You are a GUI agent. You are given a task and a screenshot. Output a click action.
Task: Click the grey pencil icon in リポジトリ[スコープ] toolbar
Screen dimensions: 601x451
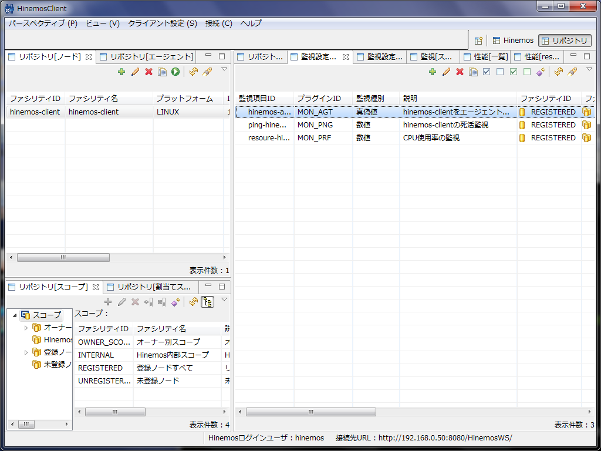[122, 302]
